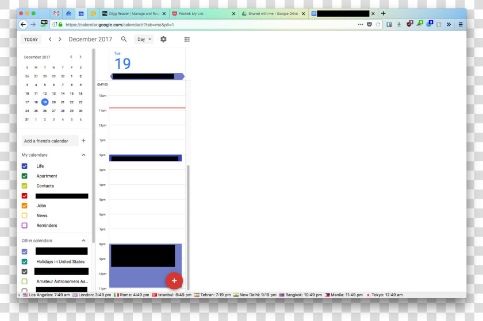Viewport: 483px width, 321px height.
Task: Go to the previous day in main toolbar
Action: pos(50,39)
